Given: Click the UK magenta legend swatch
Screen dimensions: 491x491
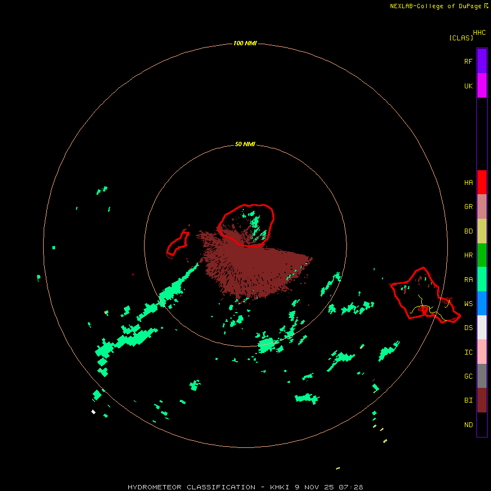Looking at the screenshot, I should [482, 86].
